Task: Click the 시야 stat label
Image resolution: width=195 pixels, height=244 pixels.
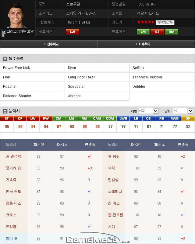Action: pyautogui.click(x=112, y=227)
